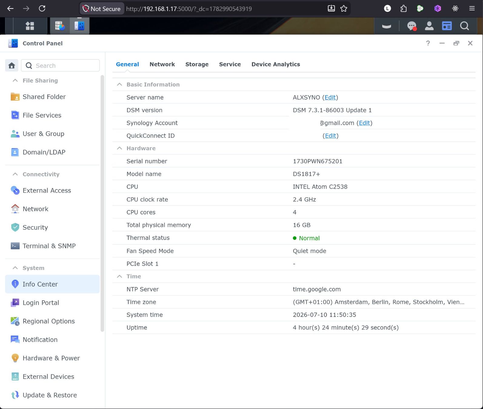Reload the page with the browser refresh button
Image resolution: width=483 pixels, height=409 pixels.
coord(42,8)
